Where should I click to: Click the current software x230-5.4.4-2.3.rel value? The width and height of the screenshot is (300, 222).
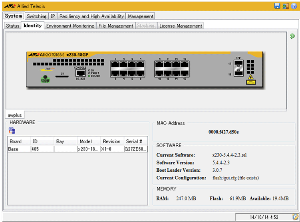click(229, 155)
